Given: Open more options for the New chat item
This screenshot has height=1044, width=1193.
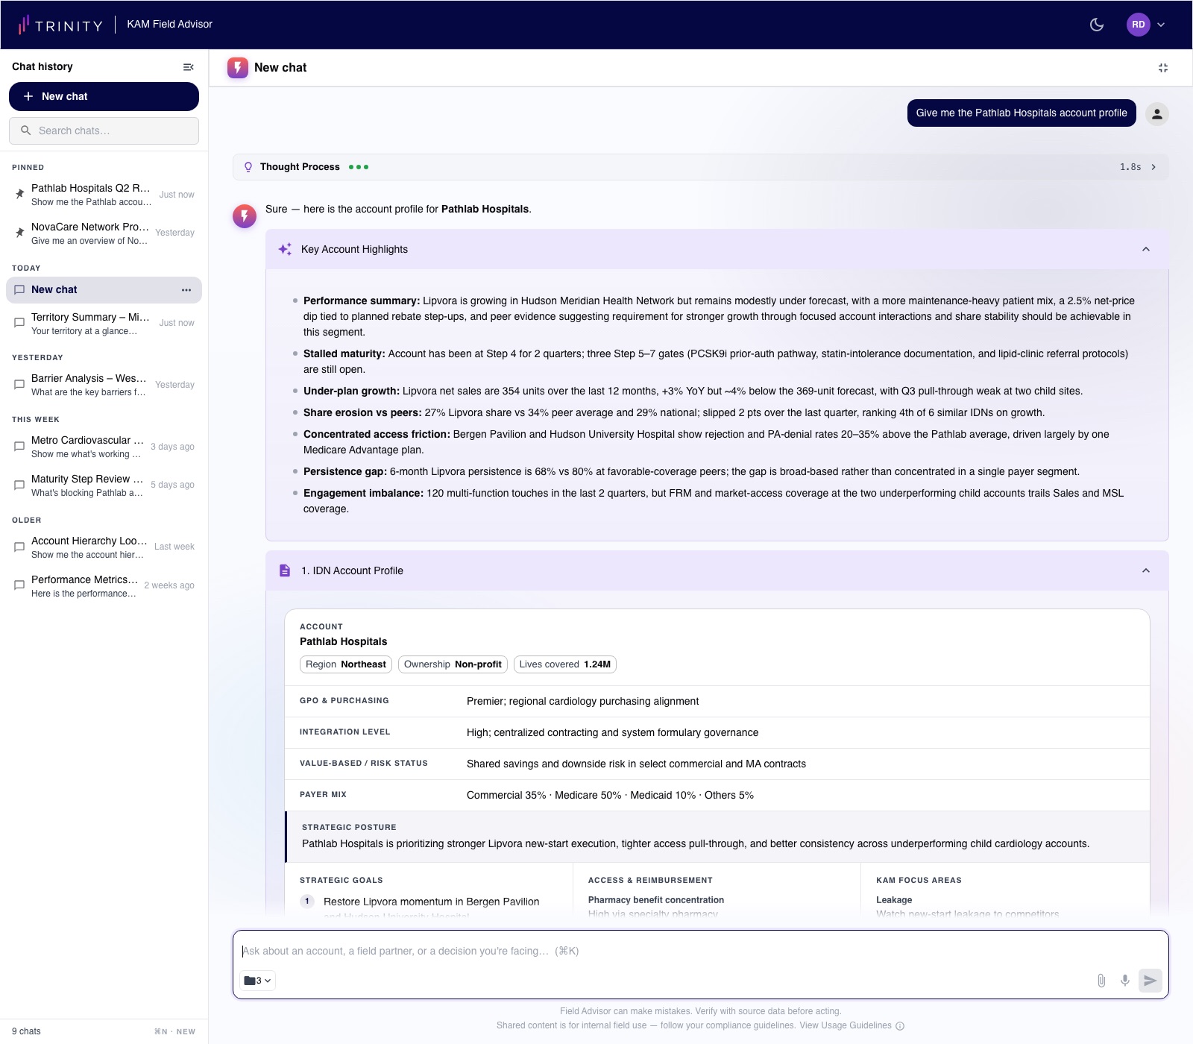Looking at the screenshot, I should pyautogui.click(x=186, y=290).
